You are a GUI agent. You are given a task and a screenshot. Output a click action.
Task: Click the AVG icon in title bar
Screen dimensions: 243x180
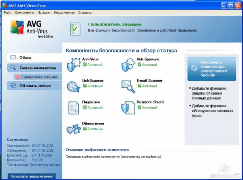(x=5, y=6)
